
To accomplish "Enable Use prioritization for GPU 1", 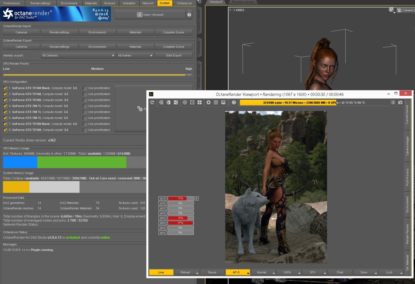I will (85, 88).
